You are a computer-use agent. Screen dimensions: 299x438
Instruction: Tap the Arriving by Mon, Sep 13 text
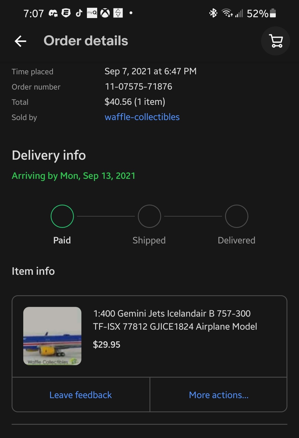point(73,176)
